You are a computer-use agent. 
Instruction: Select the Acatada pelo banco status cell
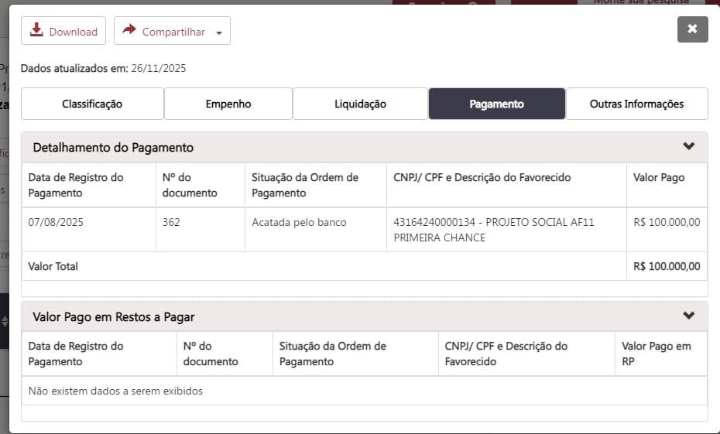(299, 222)
